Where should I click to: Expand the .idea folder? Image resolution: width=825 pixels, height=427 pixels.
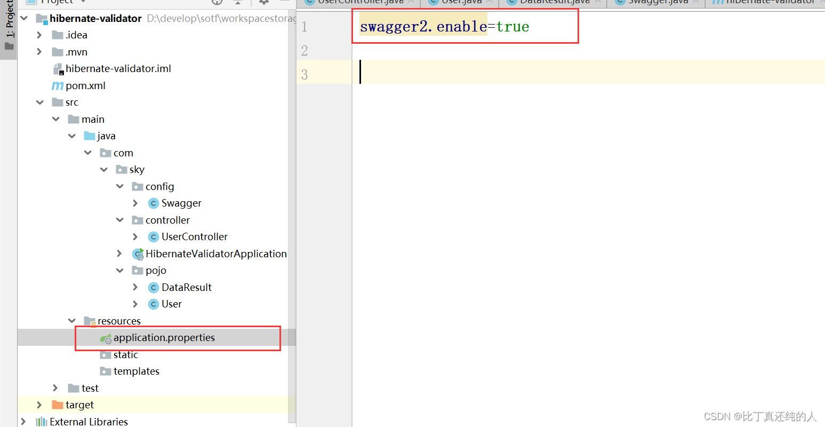[x=39, y=35]
